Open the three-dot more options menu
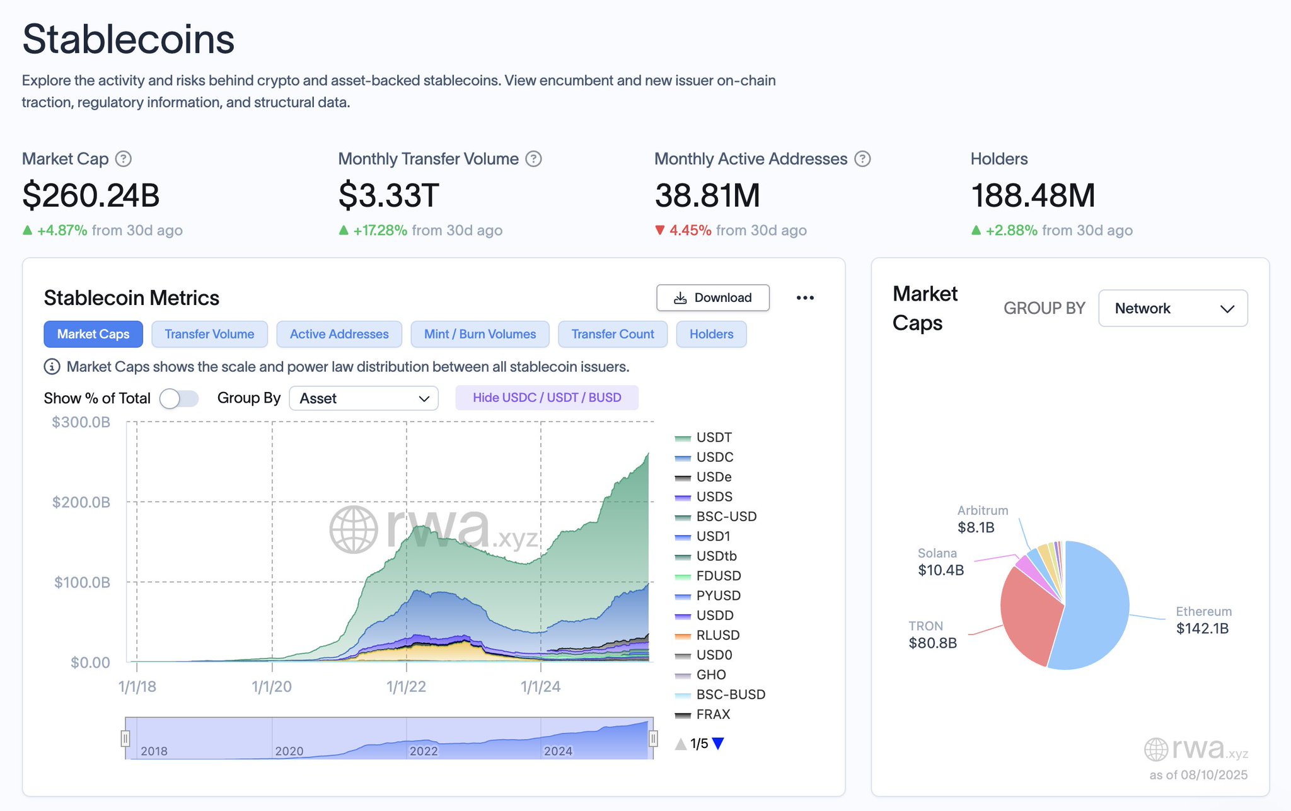1291x811 pixels. click(805, 297)
